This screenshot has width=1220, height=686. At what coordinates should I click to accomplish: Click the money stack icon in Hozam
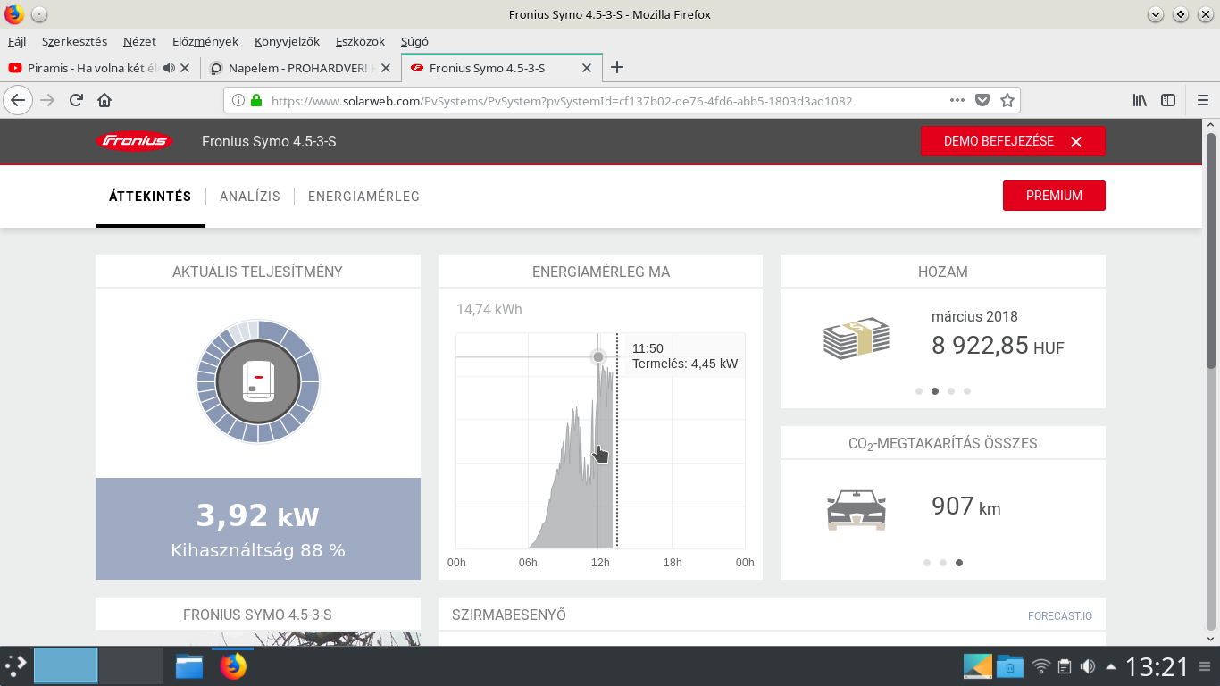(x=857, y=339)
